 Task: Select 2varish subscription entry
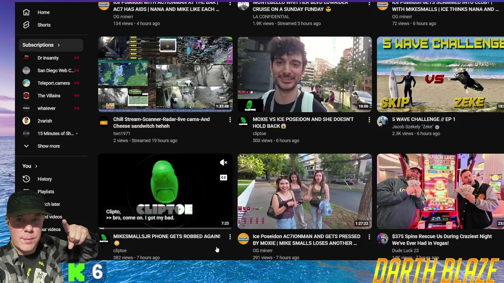(51, 121)
